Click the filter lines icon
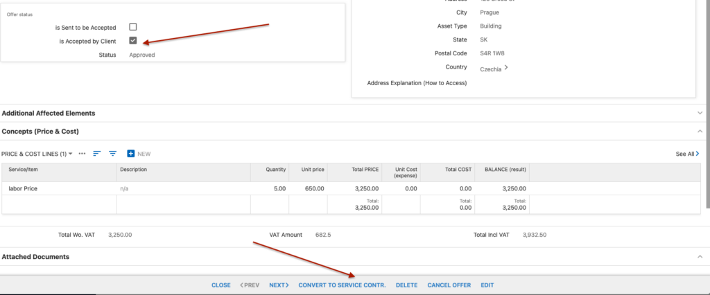The width and height of the screenshot is (710, 295). tap(113, 154)
